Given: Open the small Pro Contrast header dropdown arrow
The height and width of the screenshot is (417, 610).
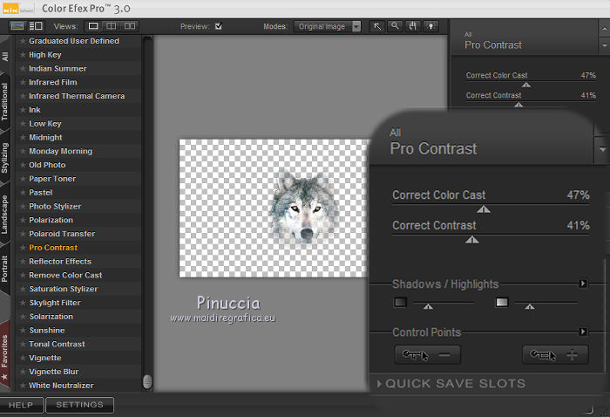Looking at the screenshot, I should click(604, 45).
